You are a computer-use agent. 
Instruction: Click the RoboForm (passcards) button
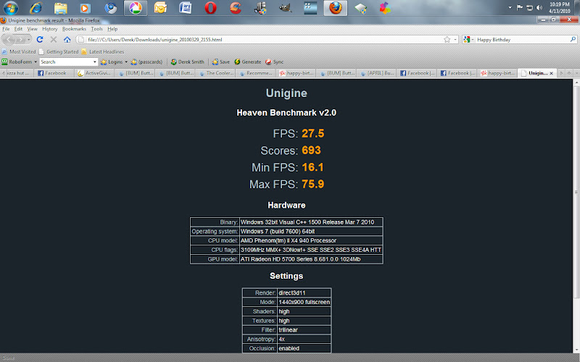[x=146, y=62]
